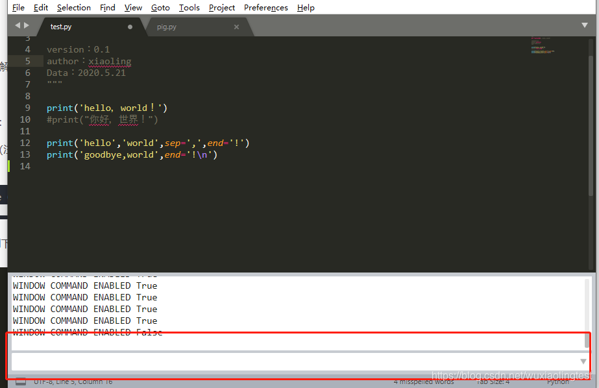Viewport: 599px width, 388px height.
Task: Open the File menu
Action: click(x=18, y=8)
